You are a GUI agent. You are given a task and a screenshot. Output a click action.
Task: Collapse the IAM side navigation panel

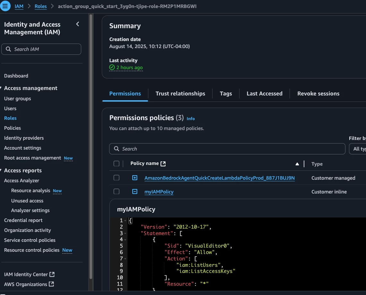click(78, 24)
